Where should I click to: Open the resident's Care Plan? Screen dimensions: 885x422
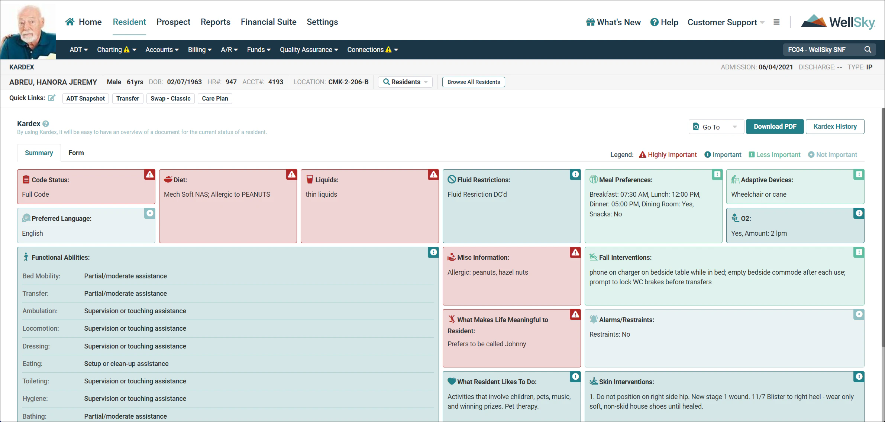[x=215, y=98]
